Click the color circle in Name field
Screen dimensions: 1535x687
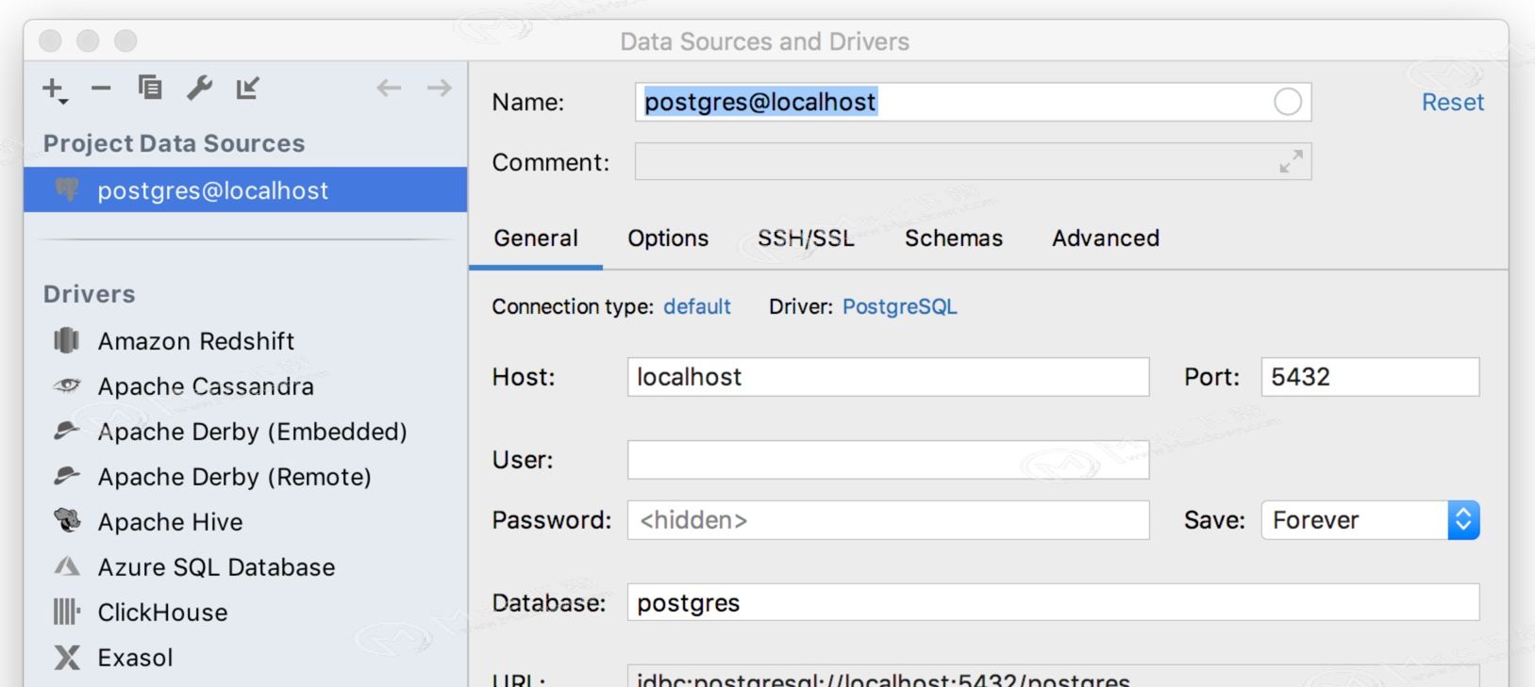click(1288, 102)
